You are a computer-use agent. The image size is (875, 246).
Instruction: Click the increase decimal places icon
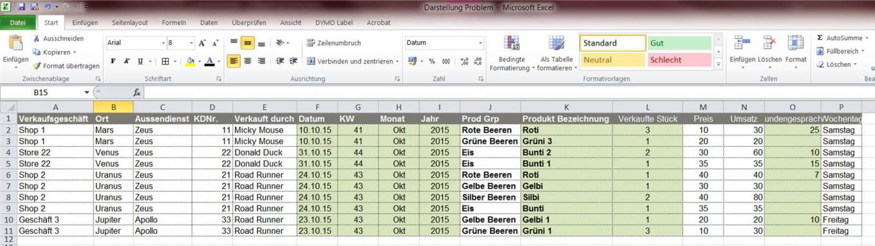(x=464, y=61)
